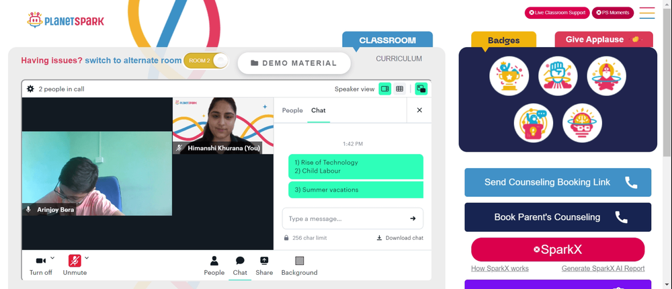Click 'Summer vacations' chat message
The width and height of the screenshot is (672, 289).
pos(355,190)
